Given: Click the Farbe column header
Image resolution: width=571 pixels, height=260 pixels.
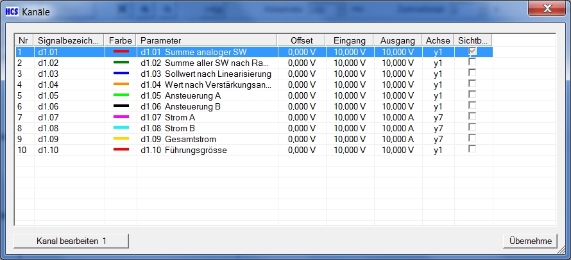Looking at the screenshot, I should click(x=120, y=40).
